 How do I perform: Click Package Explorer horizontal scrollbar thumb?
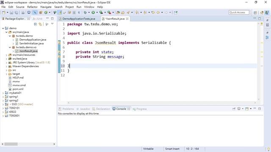[x=11, y=144]
